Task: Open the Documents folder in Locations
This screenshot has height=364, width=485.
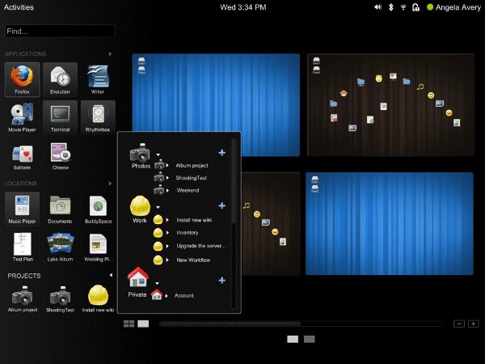Action: pyautogui.click(x=60, y=209)
